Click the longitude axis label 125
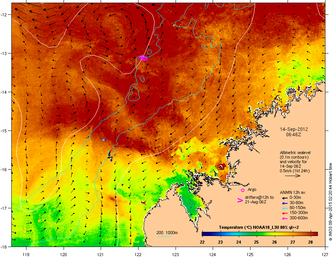 point(250,254)
